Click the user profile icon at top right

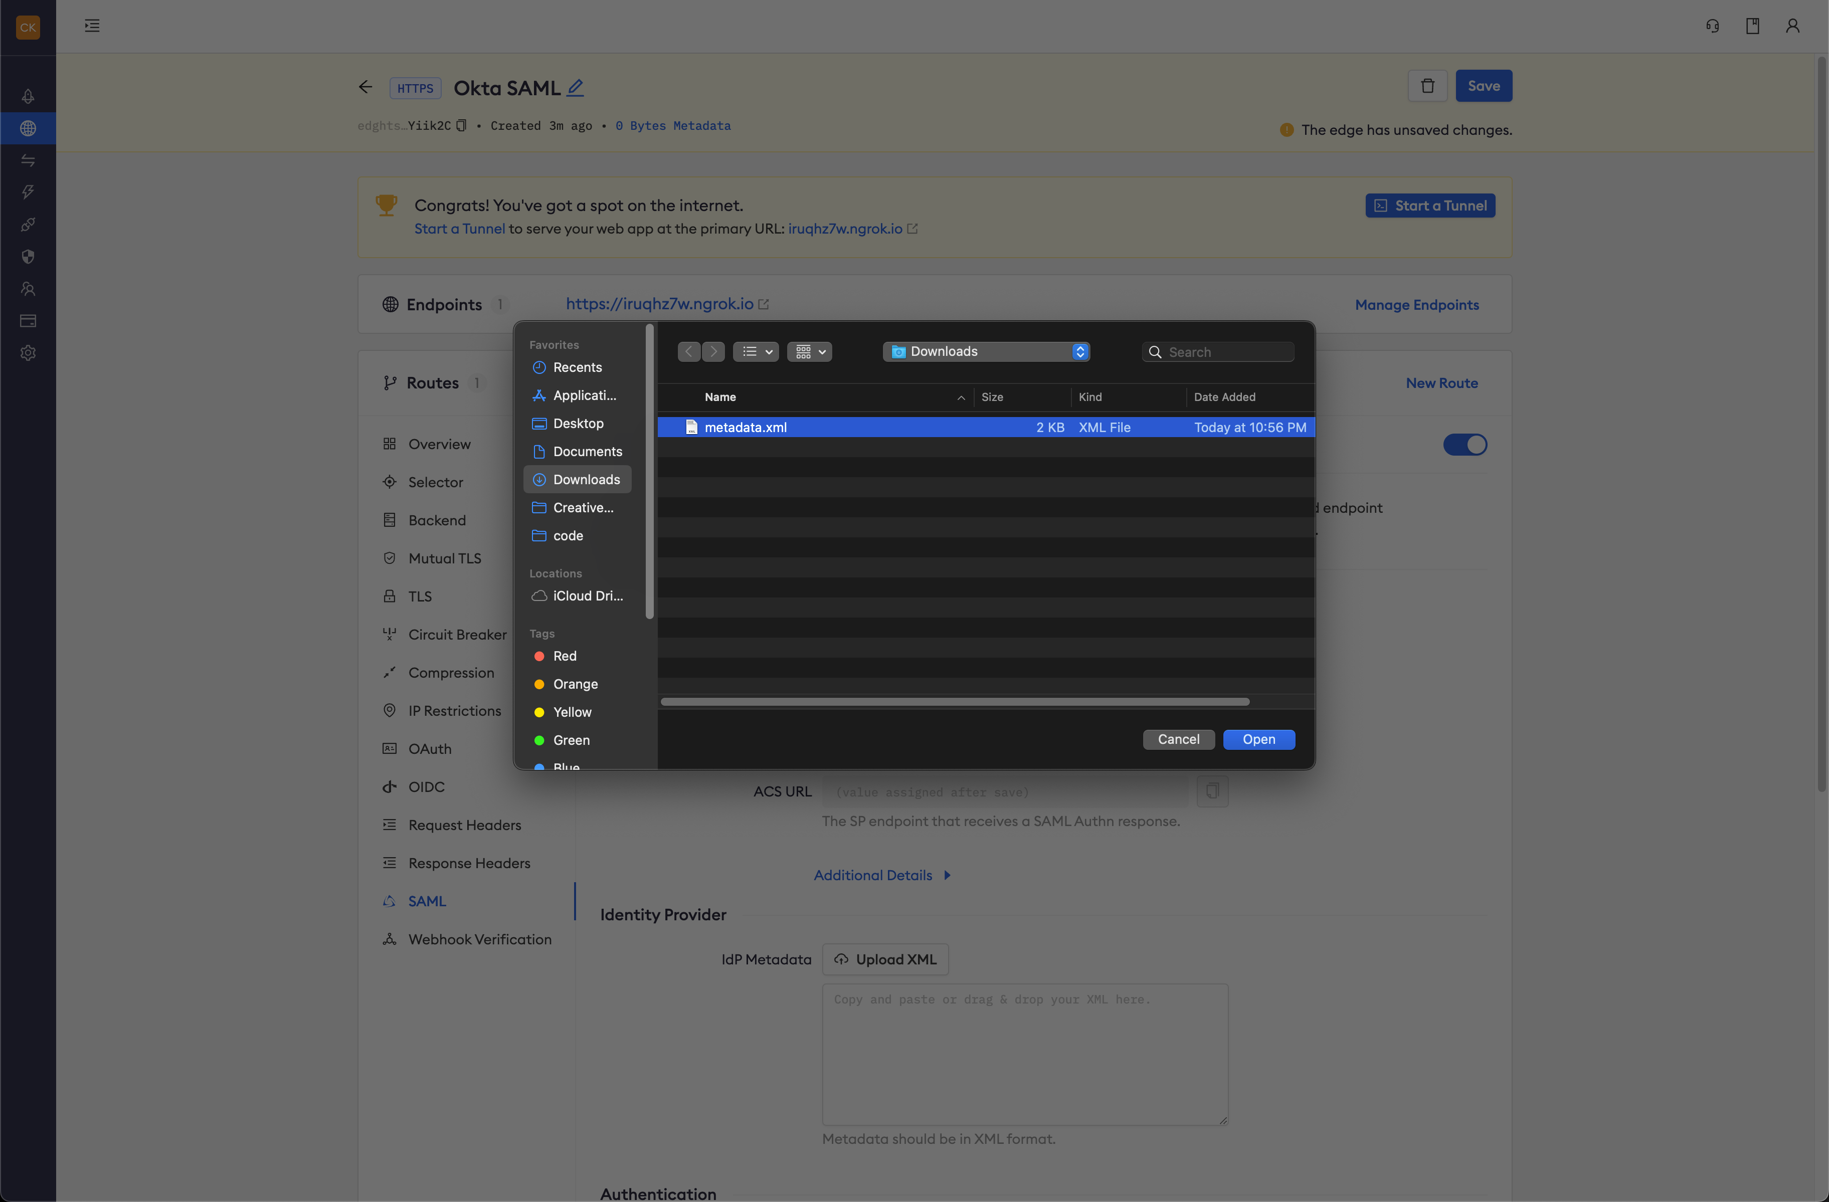(1793, 26)
